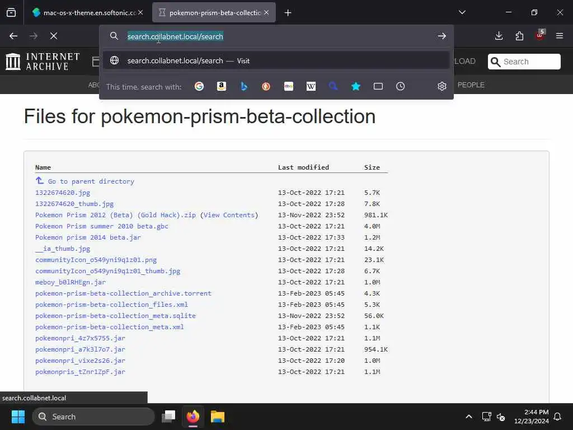Image resolution: width=573 pixels, height=430 pixels.
Task: Open Firefox View icon at top left
Action: (x=11, y=13)
